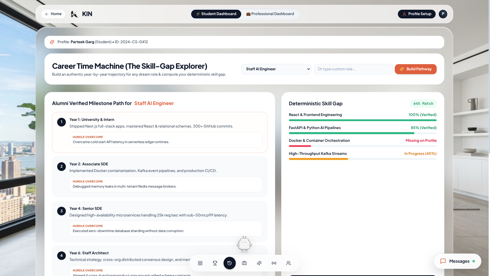Click the step 3 number badge

point(62,211)
